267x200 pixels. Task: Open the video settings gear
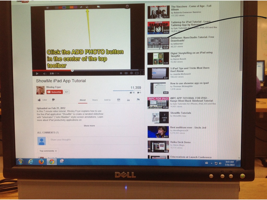pos(131,73)
